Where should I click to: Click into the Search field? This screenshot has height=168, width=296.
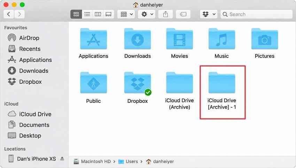coord(256,14)
